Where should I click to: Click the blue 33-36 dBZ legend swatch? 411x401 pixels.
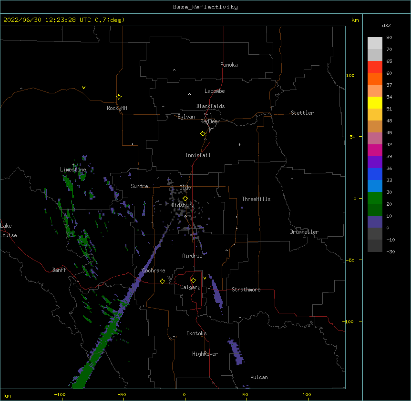(x=375, y=174)
